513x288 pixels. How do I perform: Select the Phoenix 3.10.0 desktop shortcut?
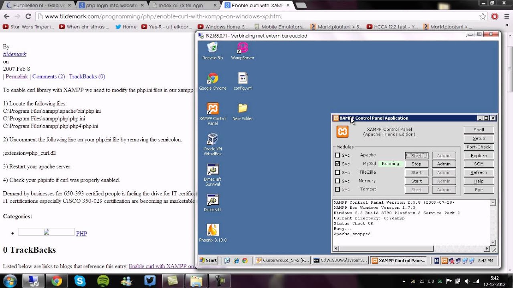tap(213, 233)
